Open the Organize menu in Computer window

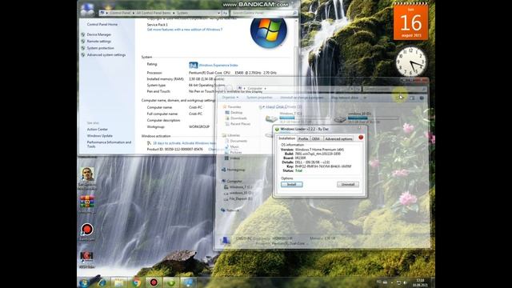230,98
